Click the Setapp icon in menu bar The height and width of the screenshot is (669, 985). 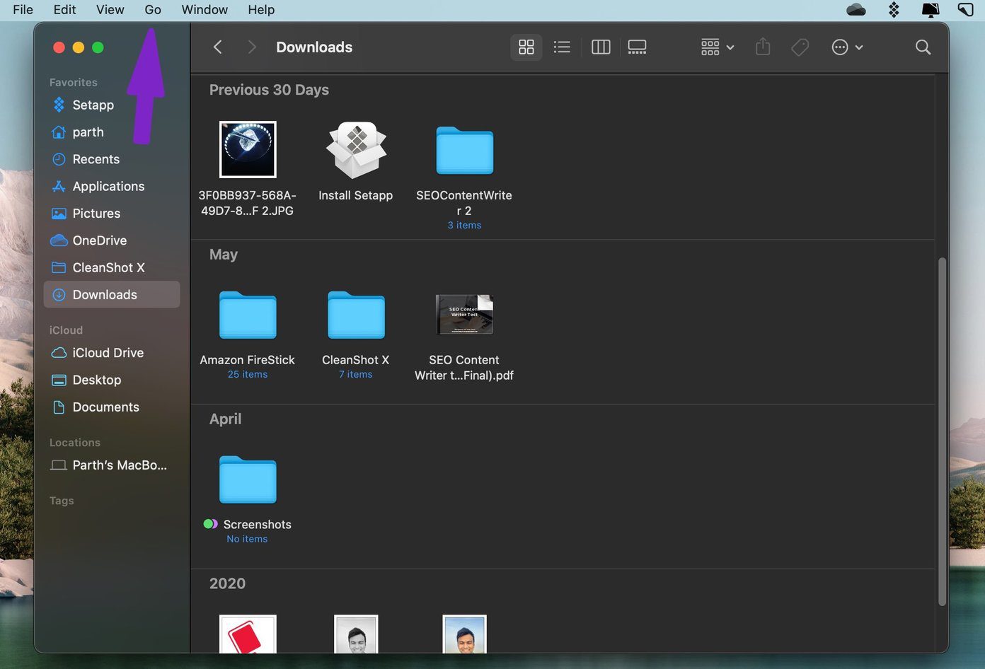(894, 10)
